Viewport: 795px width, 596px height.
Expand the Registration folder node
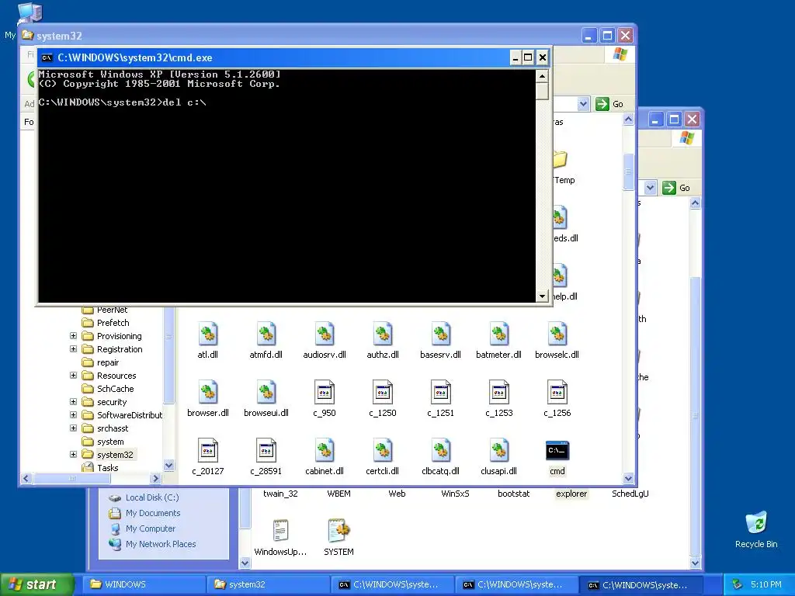[74, 349]
